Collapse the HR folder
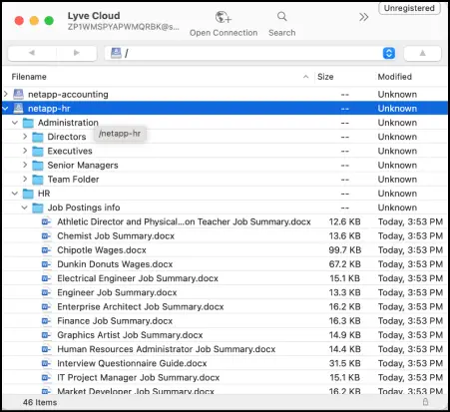This screenshot has width=450, height=412. 15,194
